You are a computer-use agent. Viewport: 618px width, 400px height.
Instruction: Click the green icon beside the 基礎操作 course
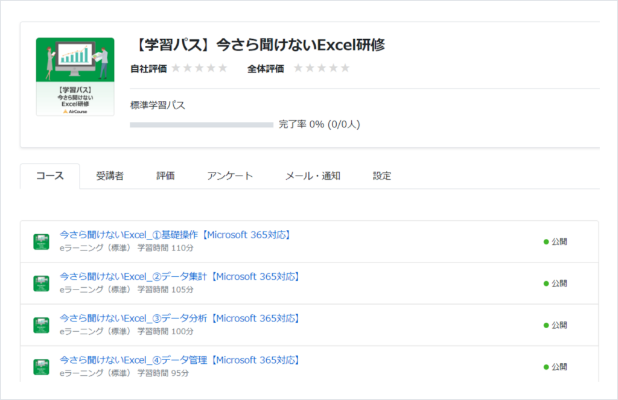(x=41, y=242)
